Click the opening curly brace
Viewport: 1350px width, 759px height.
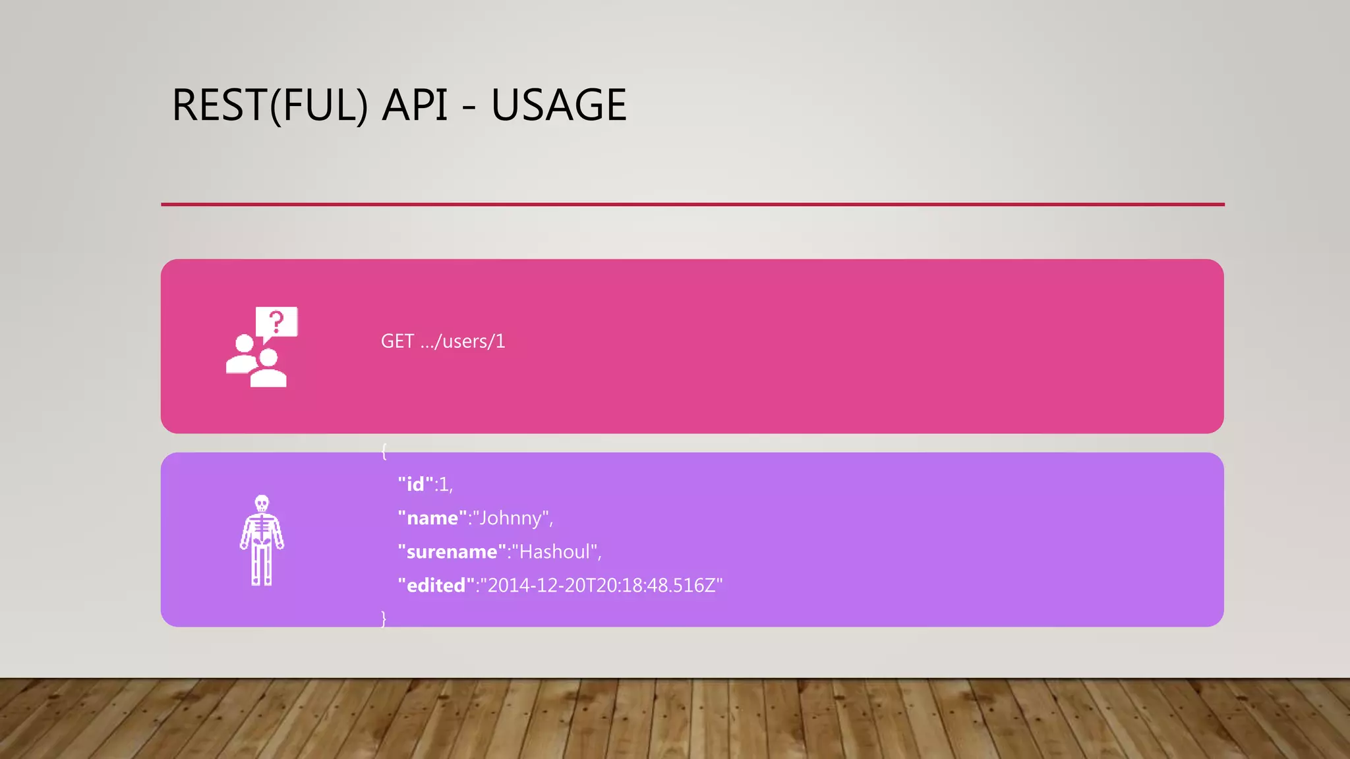tap(384, 451)
